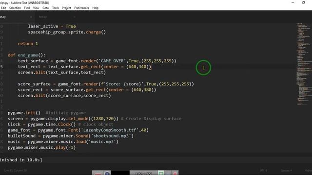Click the red X icon on recorder bar

pos(175,173)
